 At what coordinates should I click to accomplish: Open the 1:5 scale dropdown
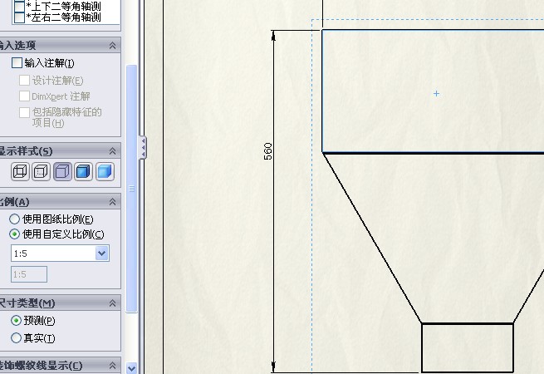coord(102,253)
